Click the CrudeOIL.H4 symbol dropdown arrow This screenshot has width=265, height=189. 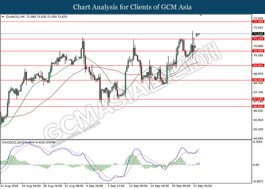tap(3, 17)
